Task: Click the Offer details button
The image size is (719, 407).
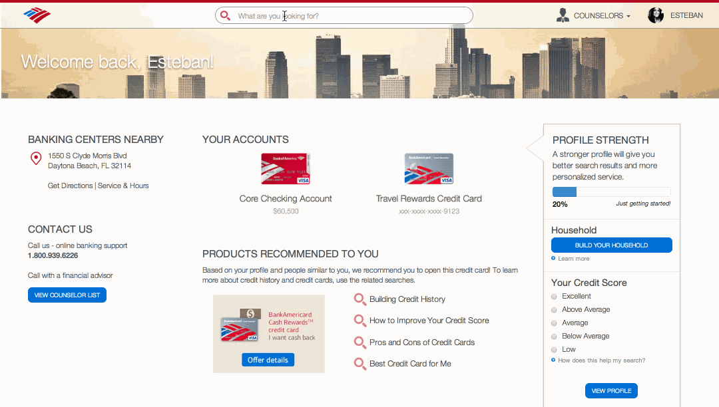Action: pos(268,360)
